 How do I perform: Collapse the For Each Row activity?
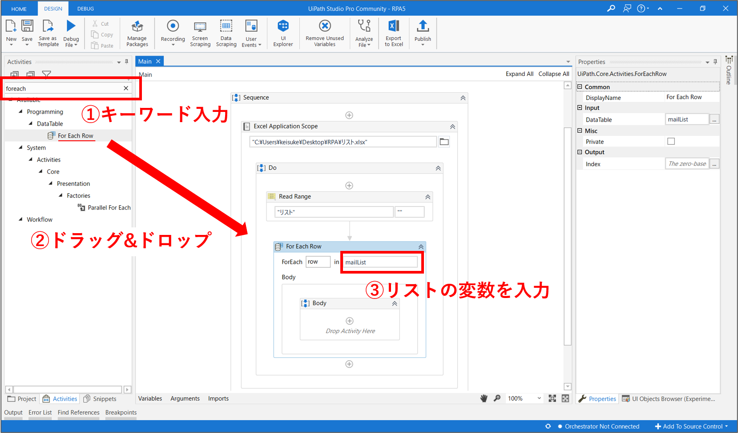421,246
